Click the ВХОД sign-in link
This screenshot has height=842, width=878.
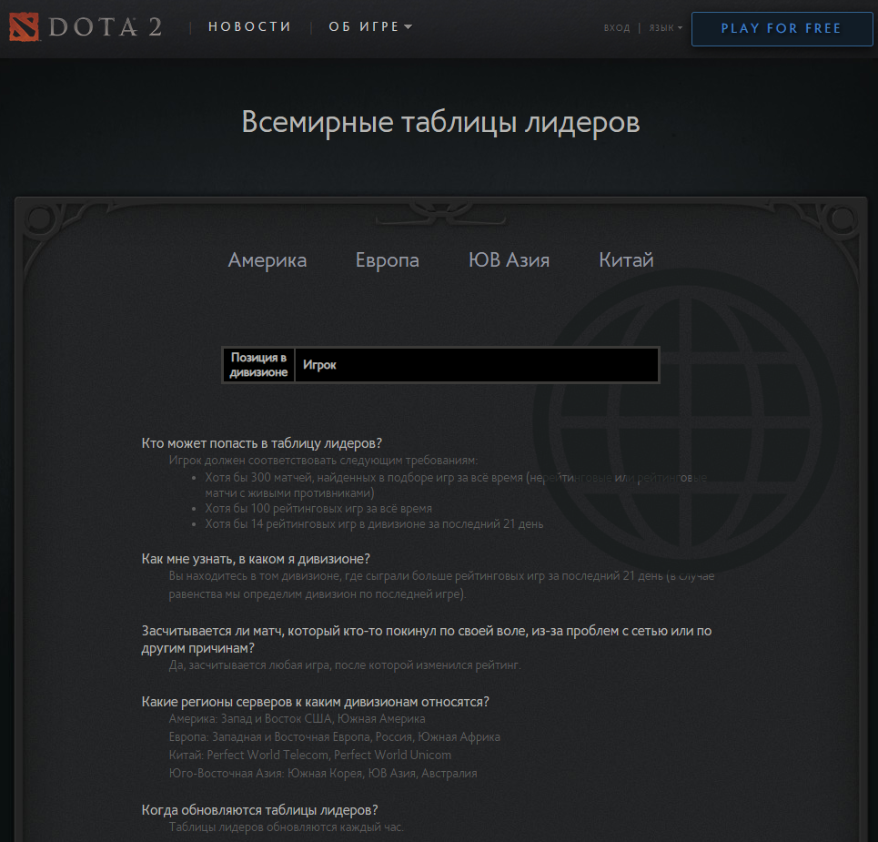[617, 28]
